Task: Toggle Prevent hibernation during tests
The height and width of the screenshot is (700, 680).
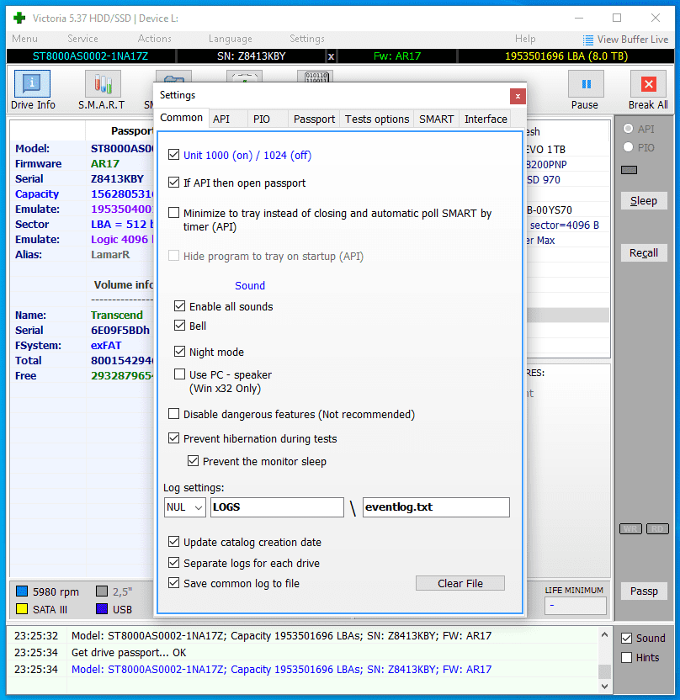Action: pyautogui.click(x=173, y=438)
